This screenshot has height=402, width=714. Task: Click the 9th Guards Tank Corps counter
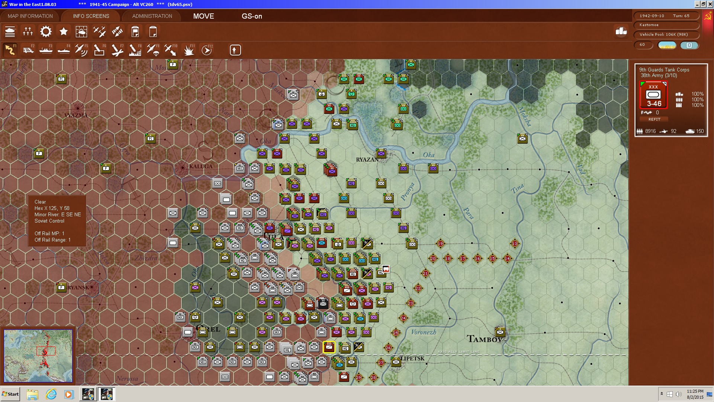(653, 95)
